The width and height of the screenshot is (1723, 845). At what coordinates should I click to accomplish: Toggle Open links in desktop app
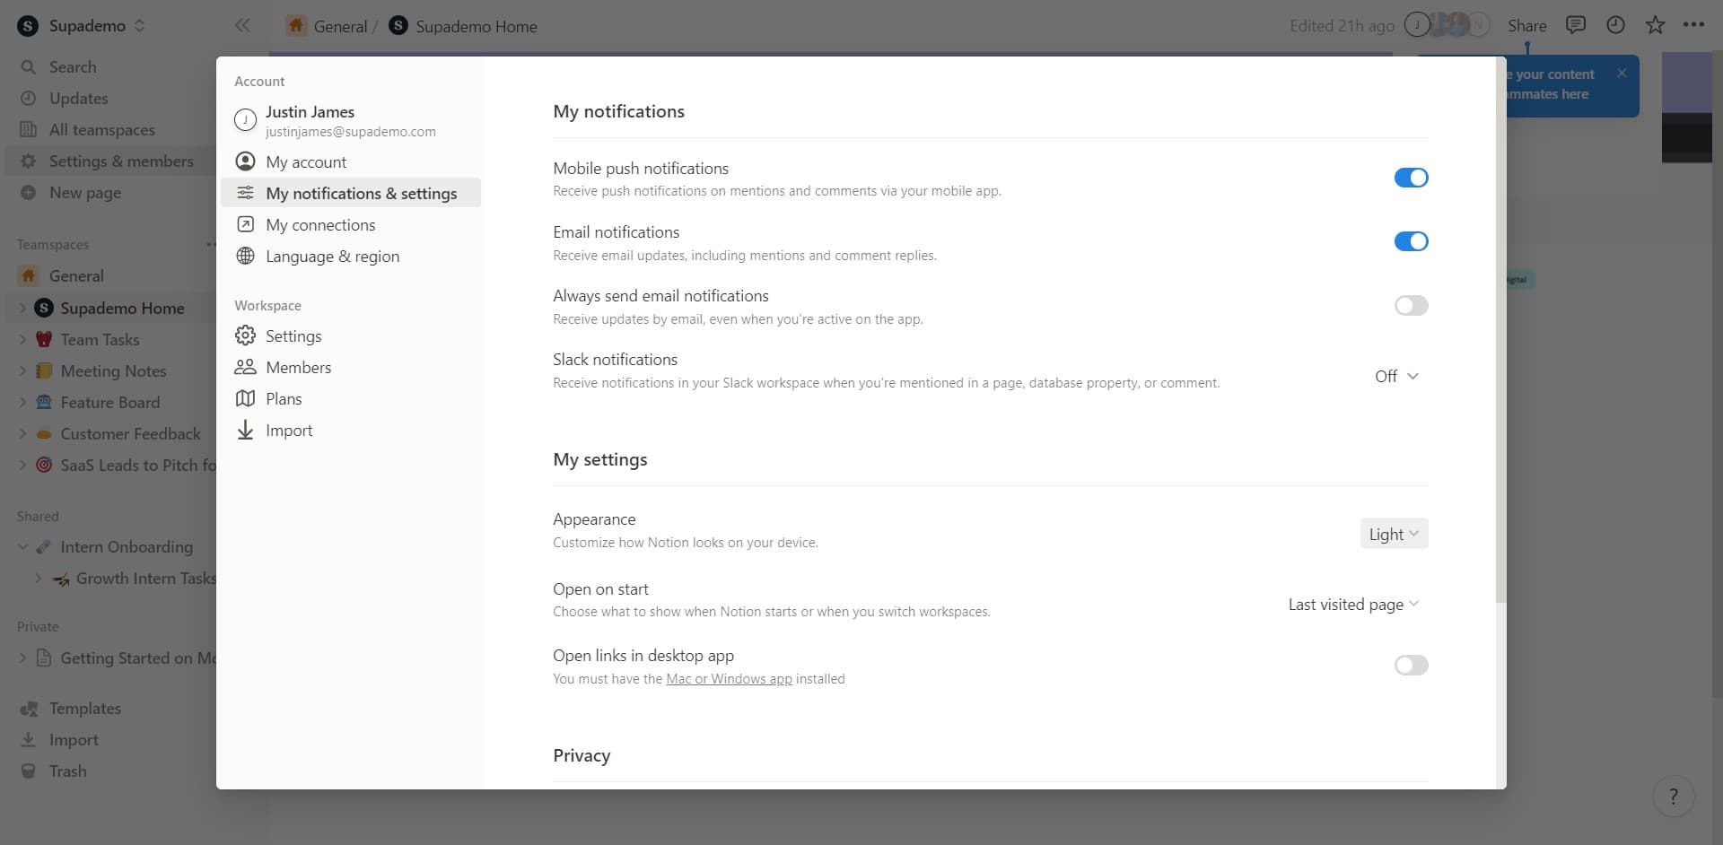(x=1411, y=665)
